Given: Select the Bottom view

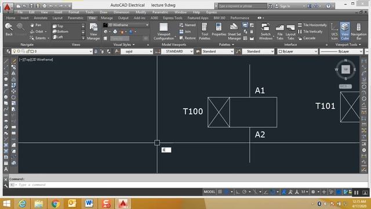Looking at the screenshot, I should click(x=60, y=31).
